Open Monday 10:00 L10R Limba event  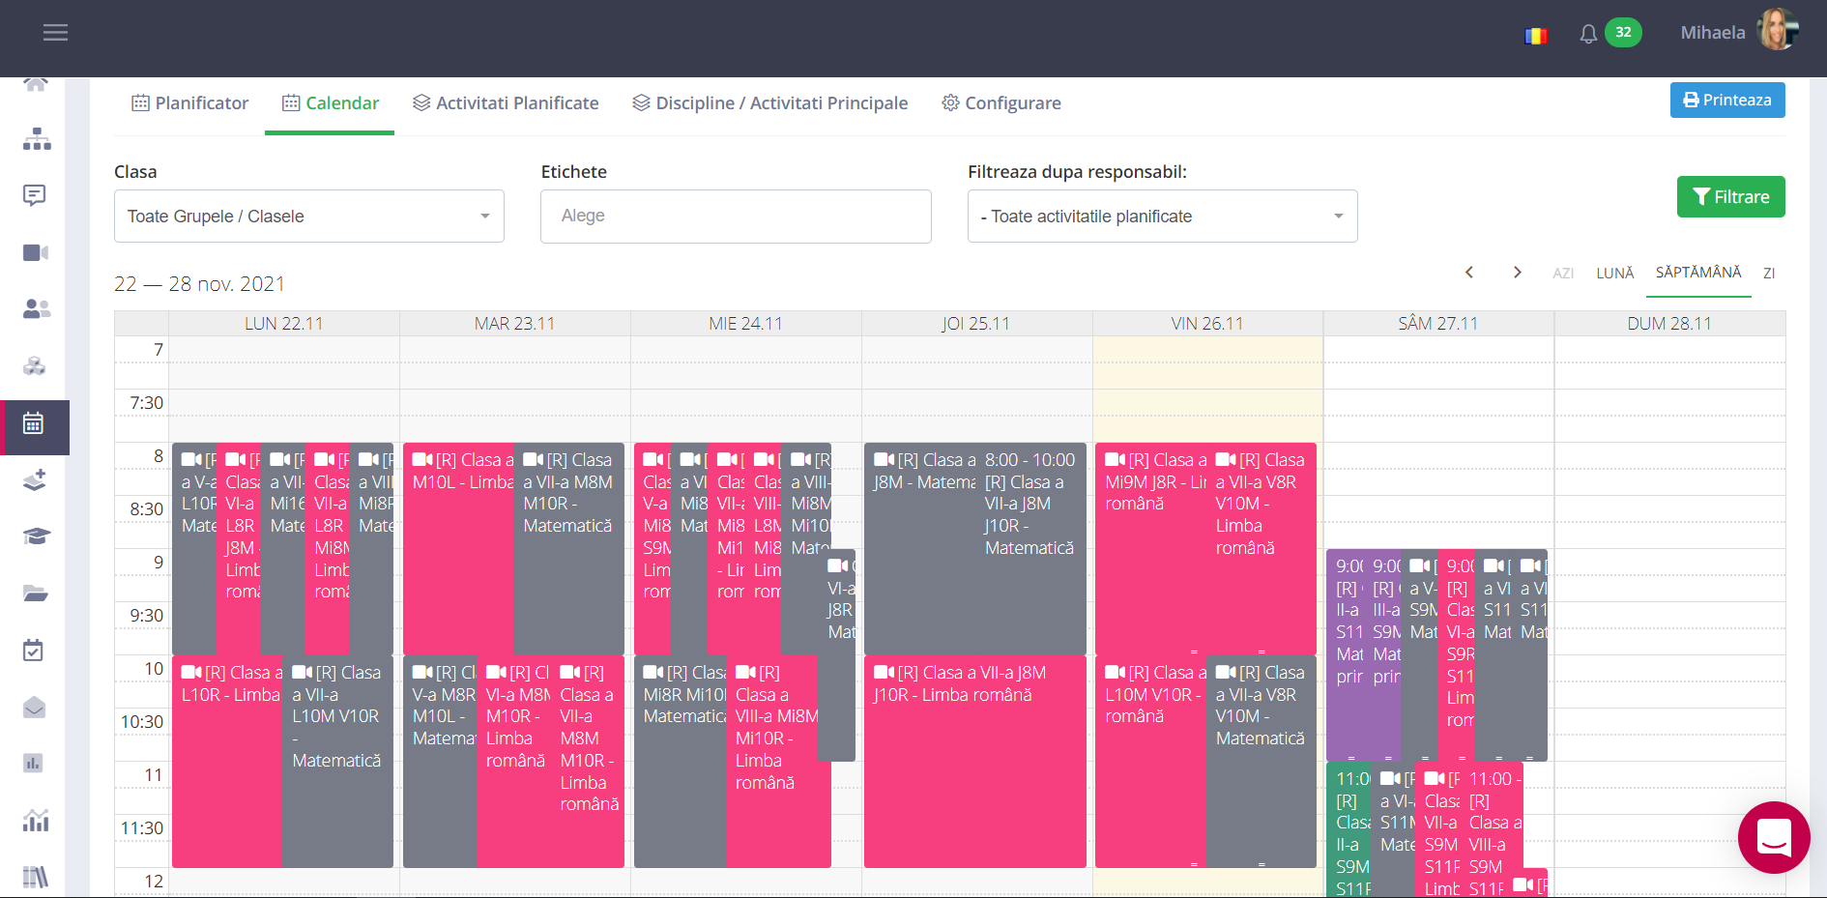tap(227, 762)
